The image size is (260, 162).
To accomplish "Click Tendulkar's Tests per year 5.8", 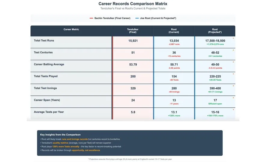I will 133,112.
